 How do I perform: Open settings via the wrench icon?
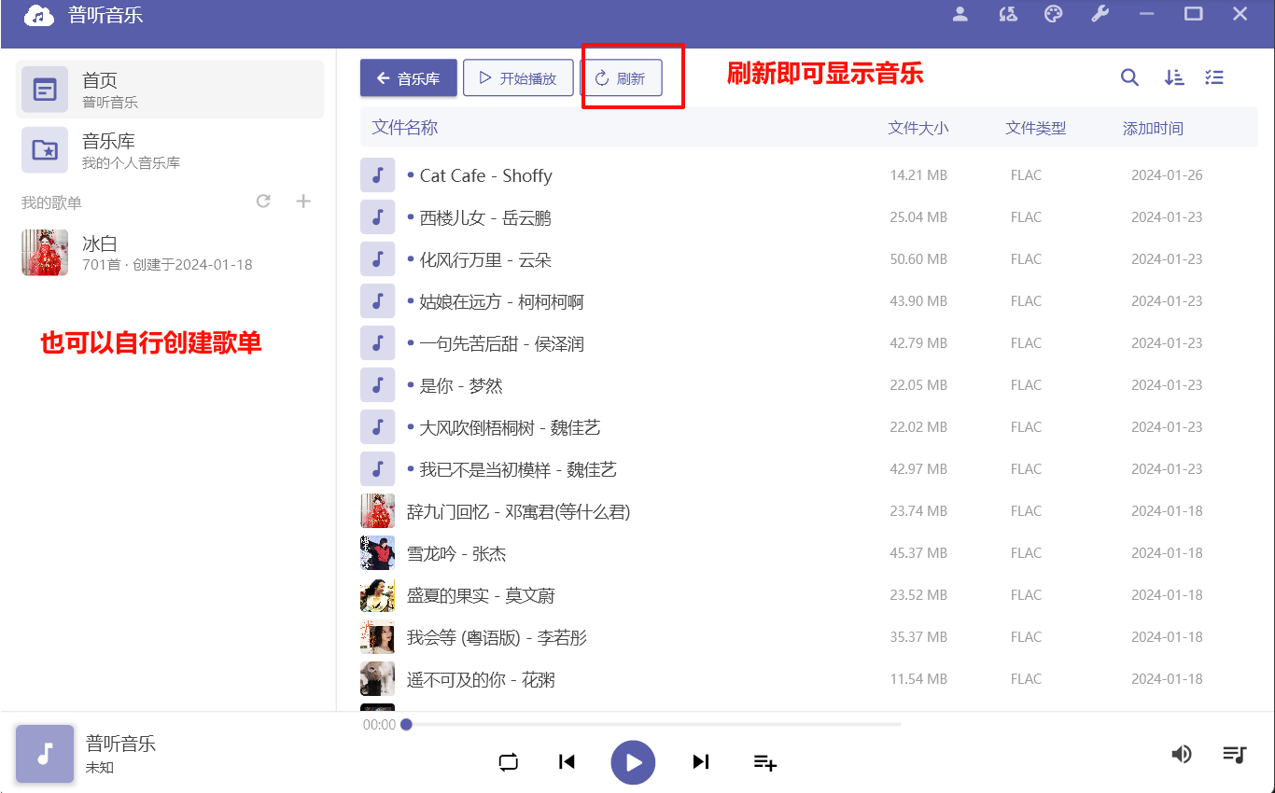point(1100,14)
